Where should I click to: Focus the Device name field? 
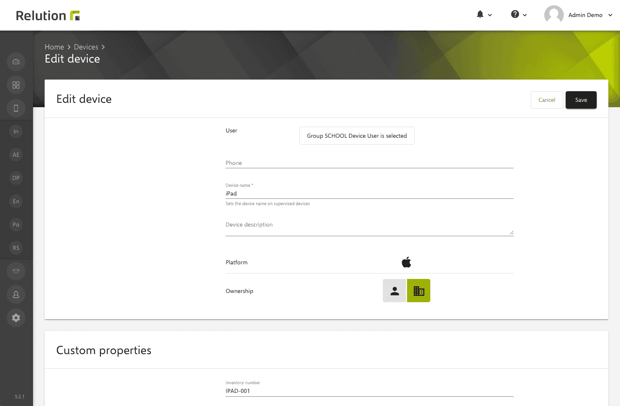[x=370, y=194]
